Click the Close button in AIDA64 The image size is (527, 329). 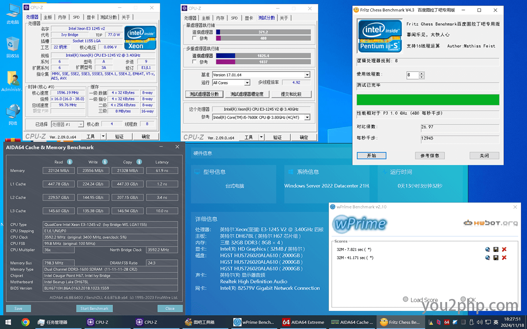coord(170,309)
